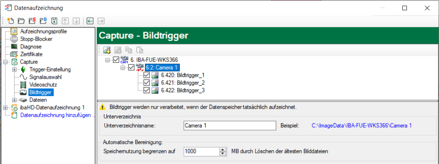The width and height of the screenshot is (439, 164).
Task: Click the CAM icon of IBA-FUE-WKS366
Action: click(x=124, y=60)
